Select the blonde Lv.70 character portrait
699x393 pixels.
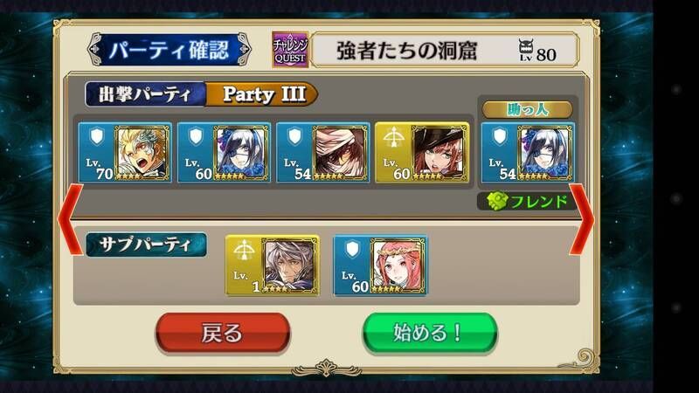[125, 152]
